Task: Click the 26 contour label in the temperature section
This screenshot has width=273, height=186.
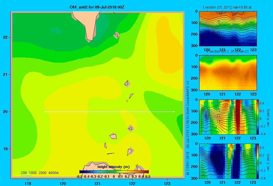Action: pyautogui.click(x=218, y=22)
